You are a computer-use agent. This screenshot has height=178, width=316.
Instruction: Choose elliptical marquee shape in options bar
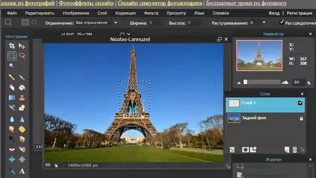[34, 22]
